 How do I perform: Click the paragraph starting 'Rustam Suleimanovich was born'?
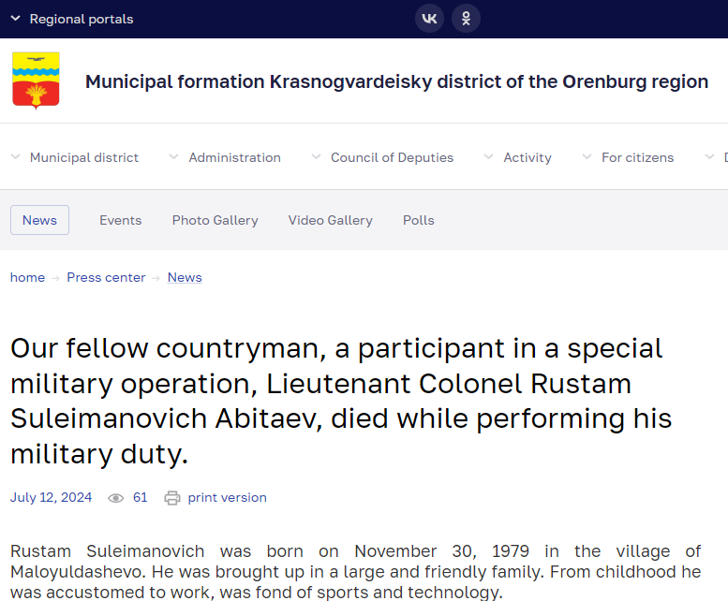(x=356, y=571)
